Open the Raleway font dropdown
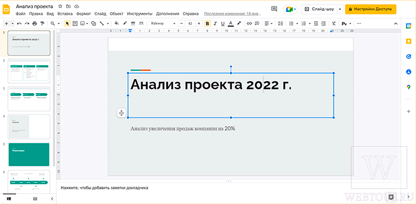Screen dimensions: 416x204 [x=163, y=23]
